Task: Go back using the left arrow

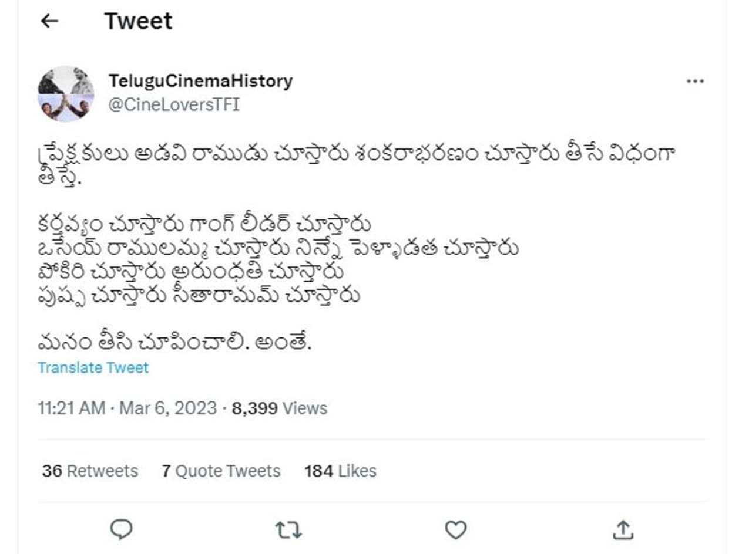Action: 49,21
